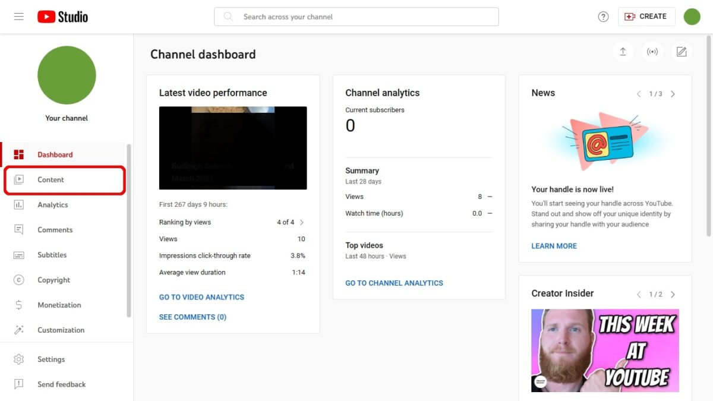
Task: Click the Copyright circle icon
Action: [x=19, y=280]
